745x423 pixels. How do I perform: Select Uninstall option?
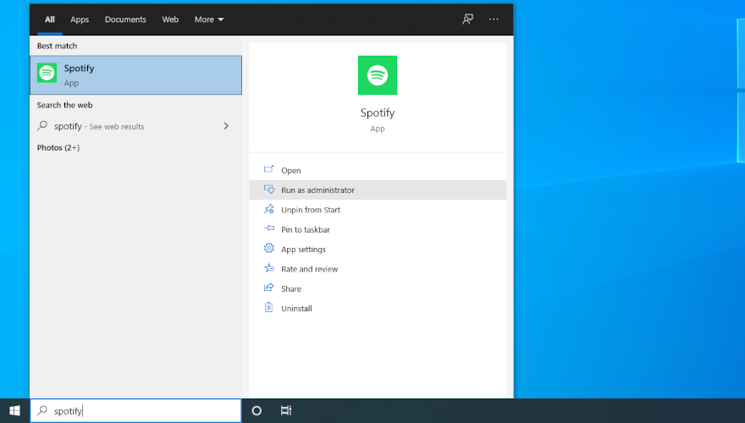[378, 308]
